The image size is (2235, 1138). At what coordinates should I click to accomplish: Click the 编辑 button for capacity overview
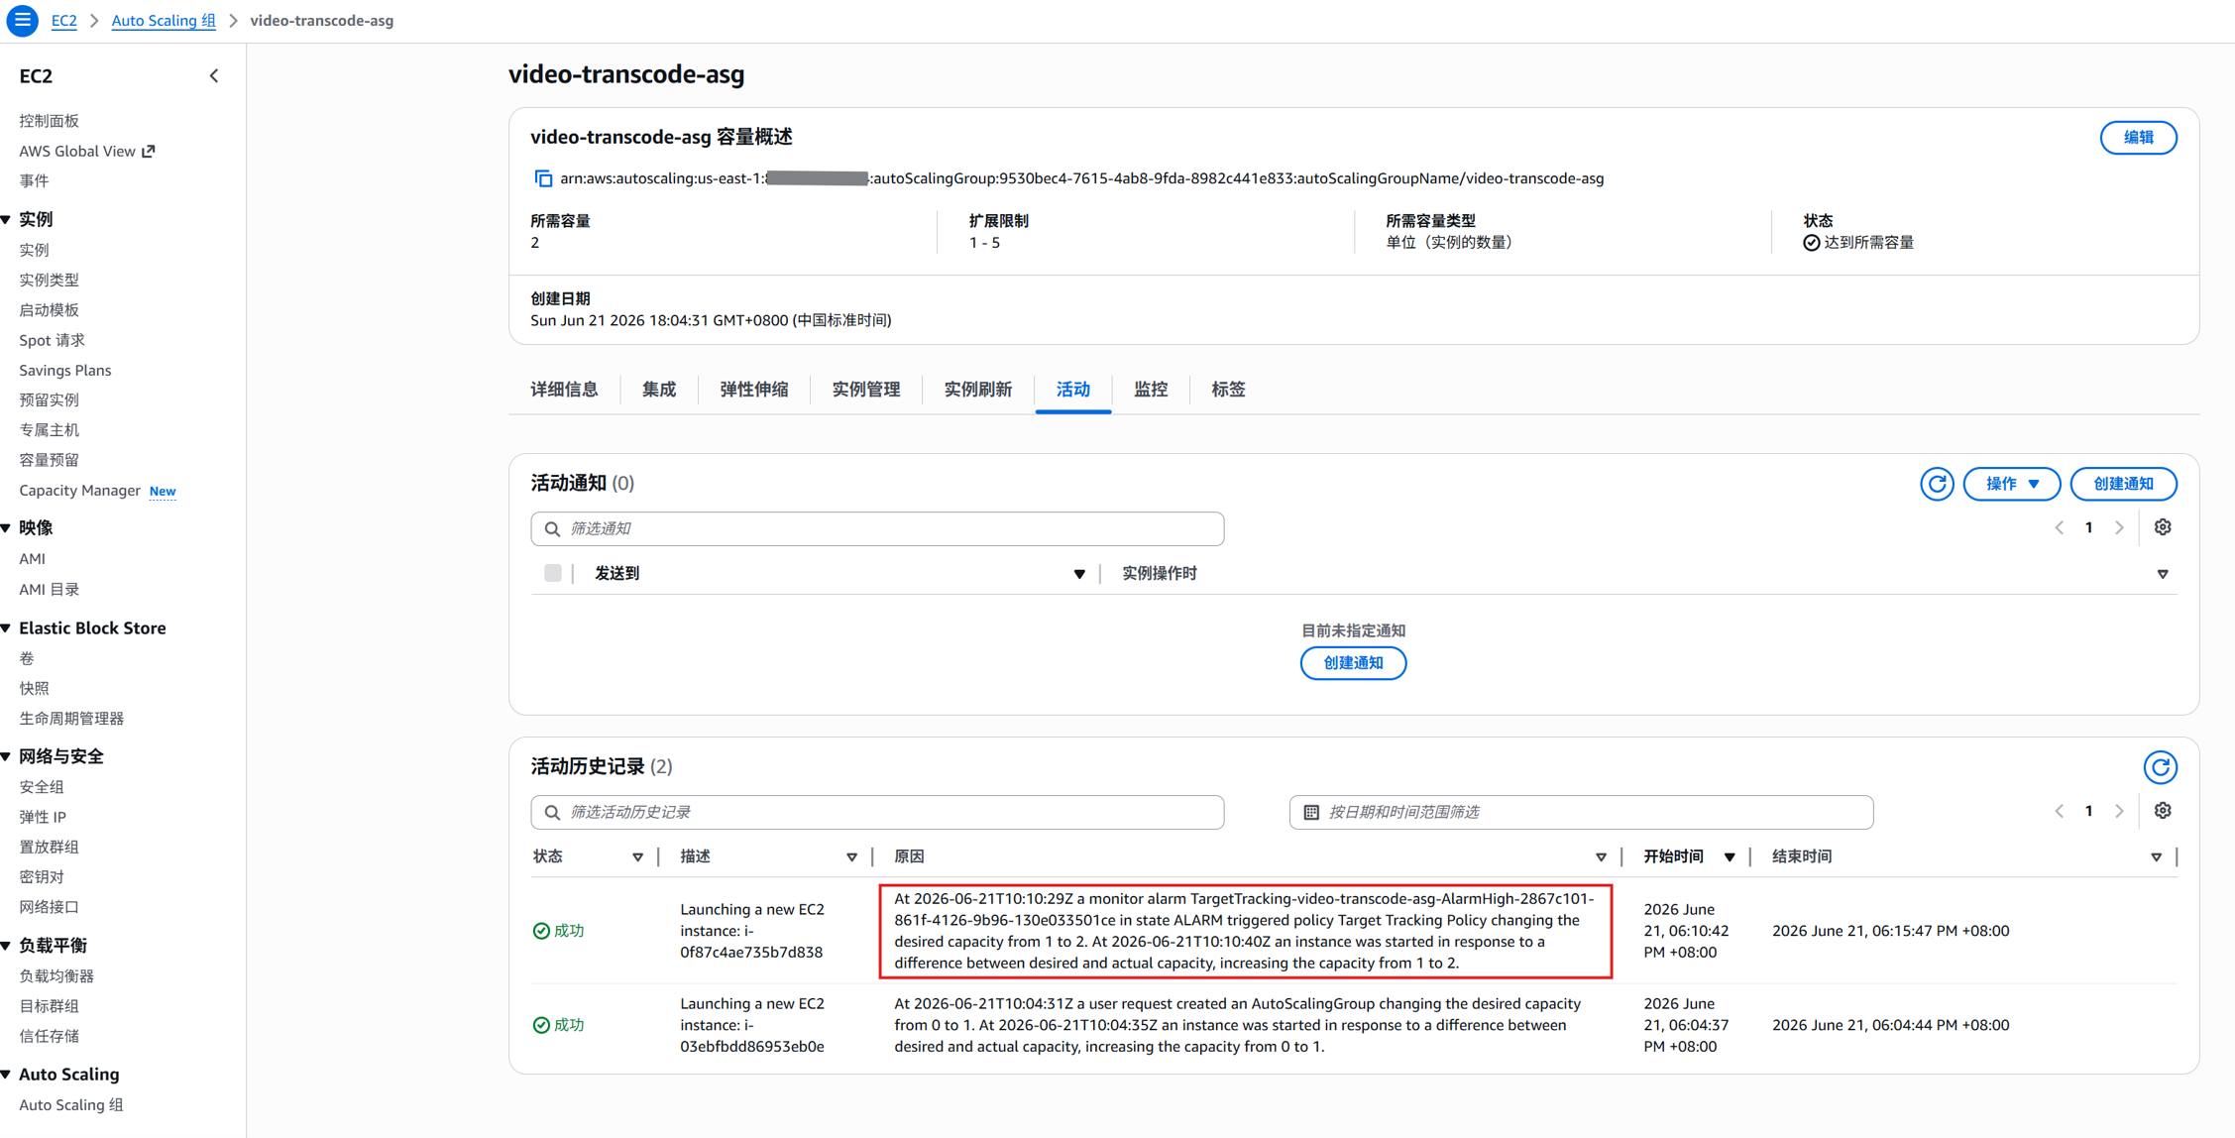(2138, 138)
